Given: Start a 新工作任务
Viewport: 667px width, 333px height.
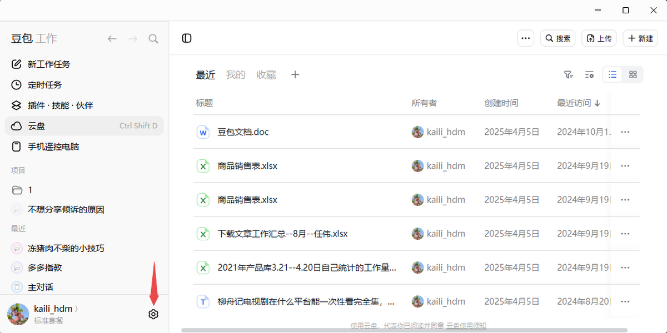Looking at the screenshot, I should [84, 64].
